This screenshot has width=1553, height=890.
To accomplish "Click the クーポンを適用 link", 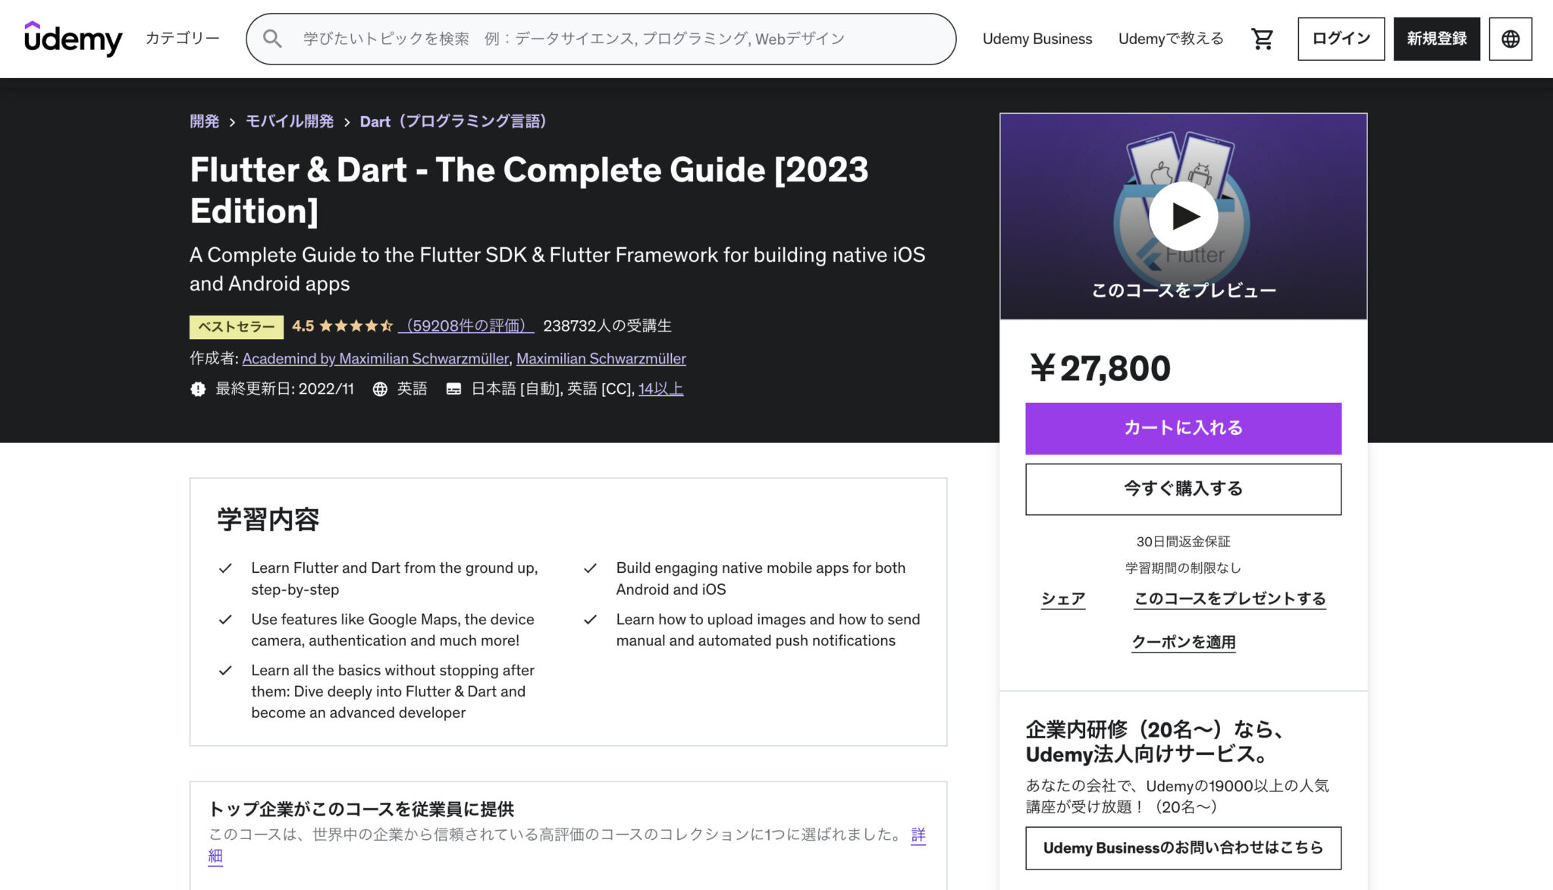I will coord(1182,642).
